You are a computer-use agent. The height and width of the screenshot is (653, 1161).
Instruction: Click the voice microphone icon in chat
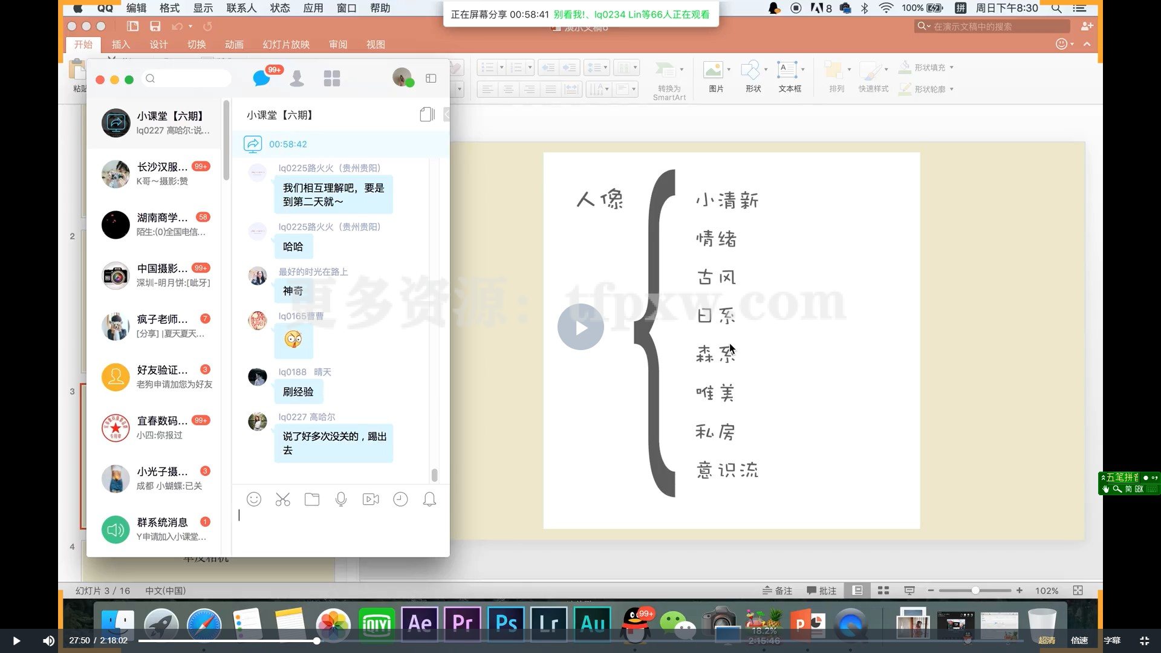[x=341, y=499]
